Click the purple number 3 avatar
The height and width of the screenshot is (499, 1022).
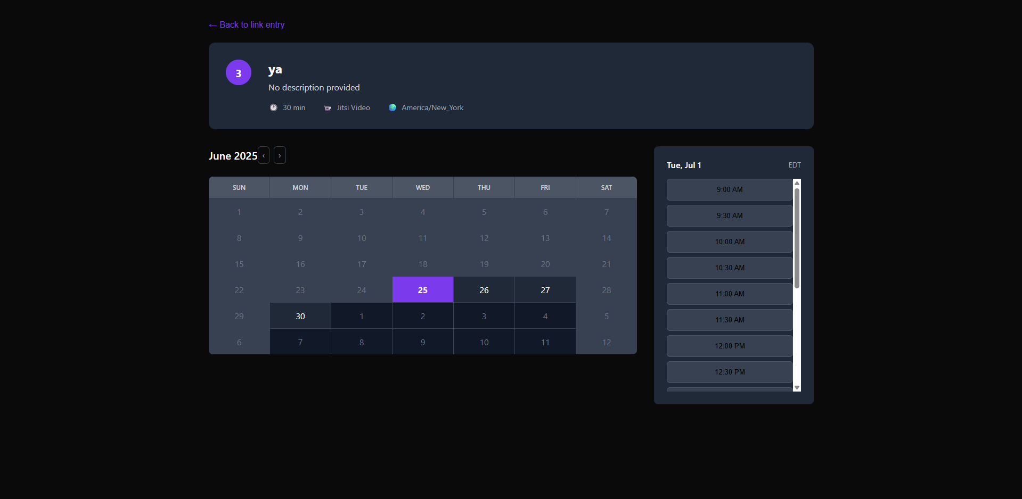[x=238, y=72]
